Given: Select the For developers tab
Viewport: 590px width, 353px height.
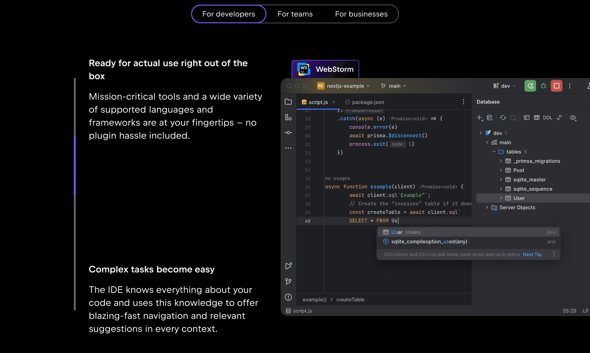Looking at the screenshot, I should (x=229, y=14).
